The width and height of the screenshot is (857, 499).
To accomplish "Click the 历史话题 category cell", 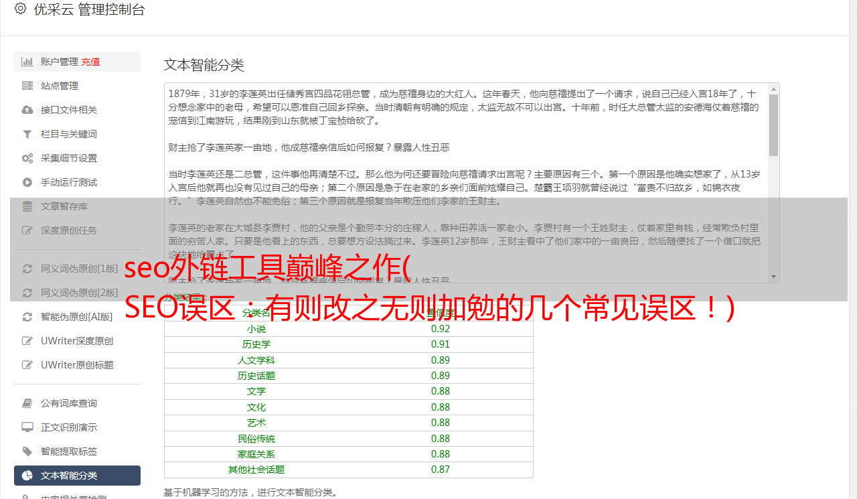I will click(256, 376).
